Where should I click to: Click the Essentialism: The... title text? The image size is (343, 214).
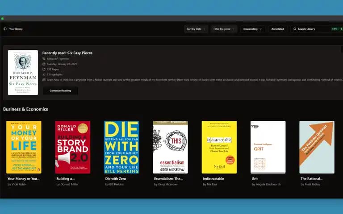click(x=168, y=179)
